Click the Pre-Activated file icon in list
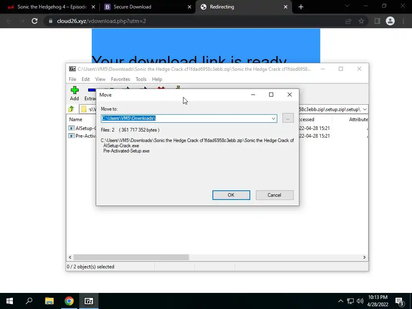Image resolution: width=412 pixels, height=309 pixels. click(x=72, y=136)
